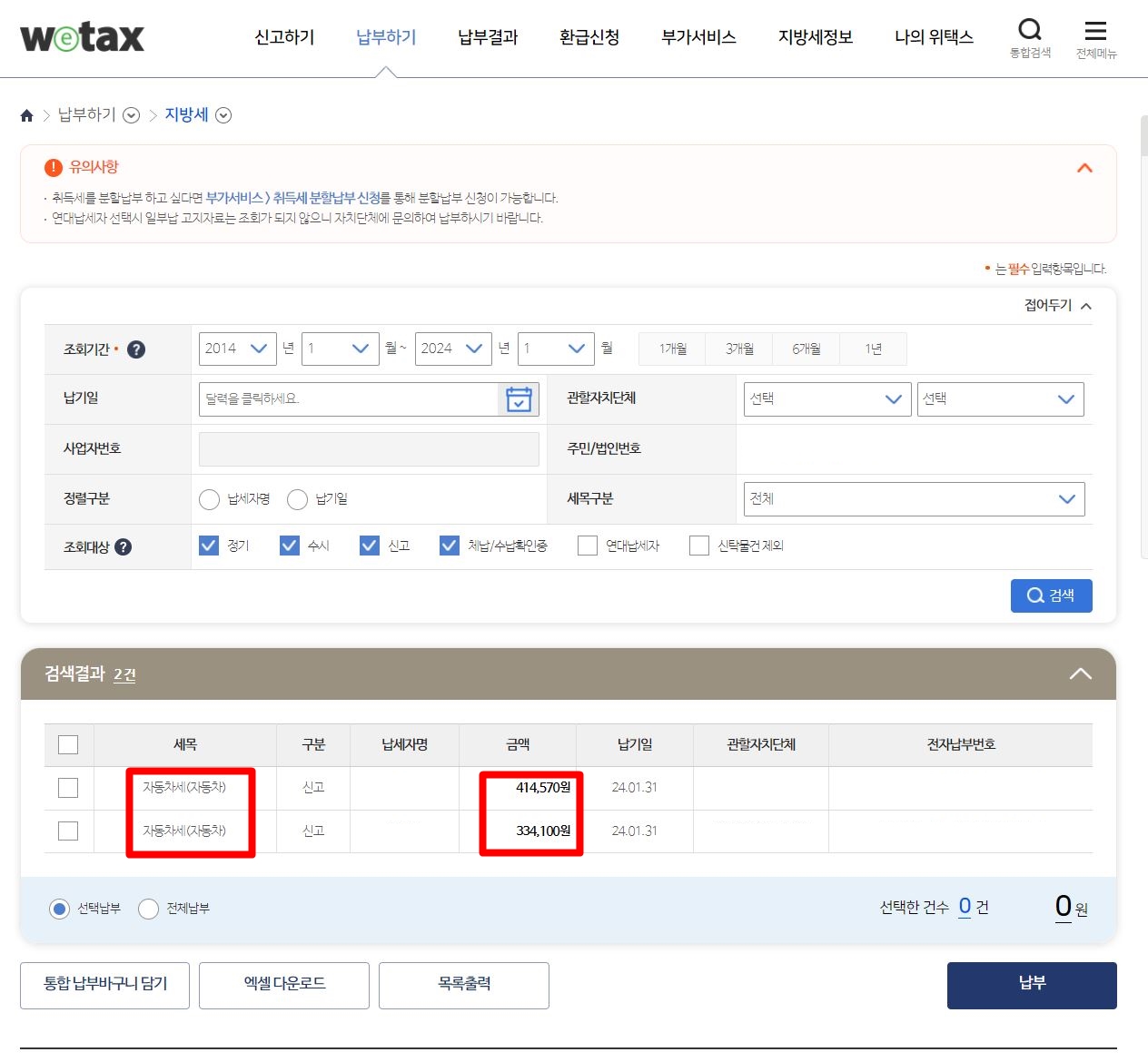Open the start month dropdown
Screen dimensions: 1148x1062
pos(341,349)
